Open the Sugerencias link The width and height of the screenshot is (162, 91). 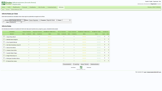[156, 2]
